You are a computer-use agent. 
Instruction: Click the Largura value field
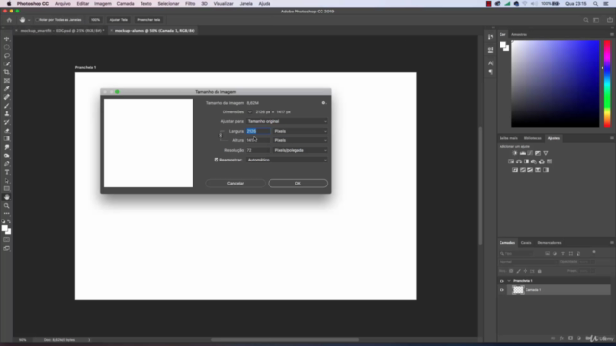258,131
